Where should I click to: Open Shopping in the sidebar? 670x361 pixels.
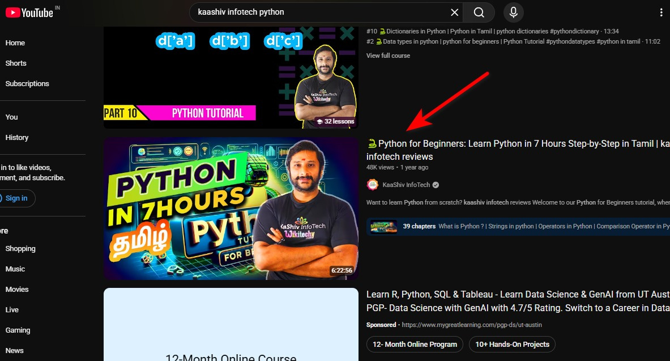[x=20, y=249]
